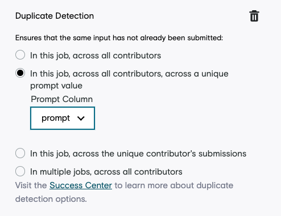The height and width of the screenshot is (216, 281).
Task: Click the 'Visit the' helper text
Action: tap(31, 185)
